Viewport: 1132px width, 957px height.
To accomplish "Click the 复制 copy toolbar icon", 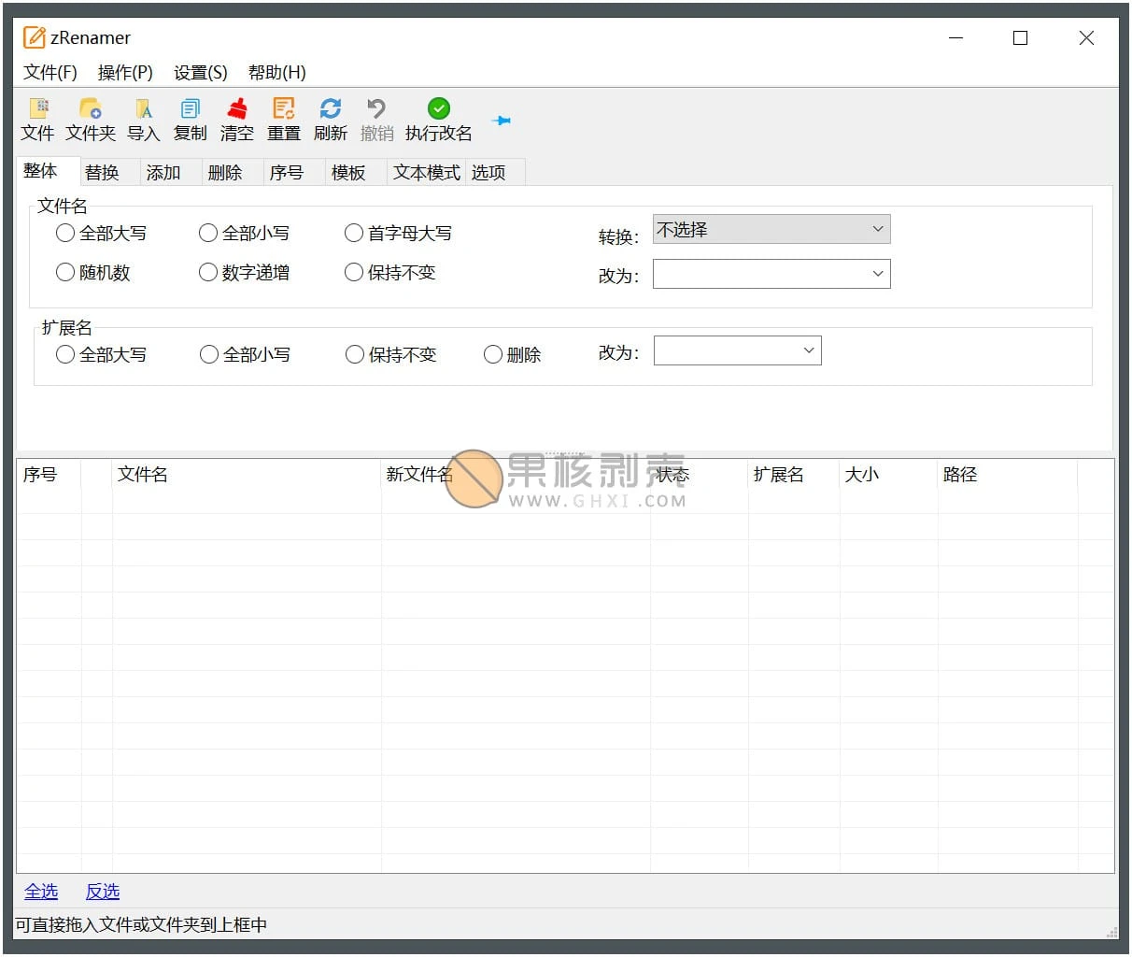I will coord(190,108).
